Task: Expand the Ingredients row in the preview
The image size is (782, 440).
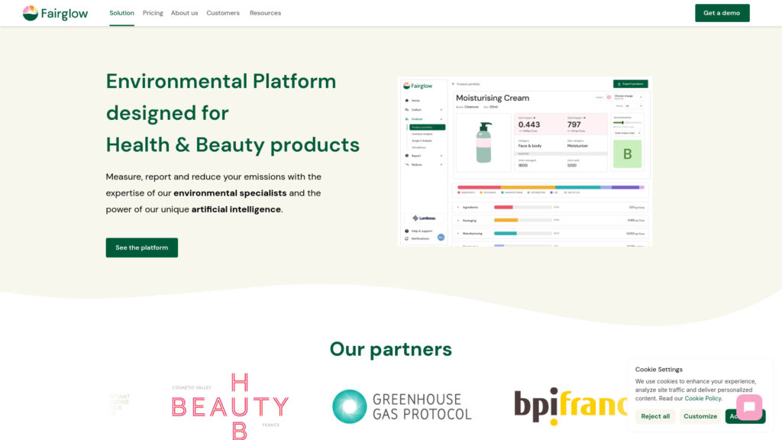Action: point(458,207)
